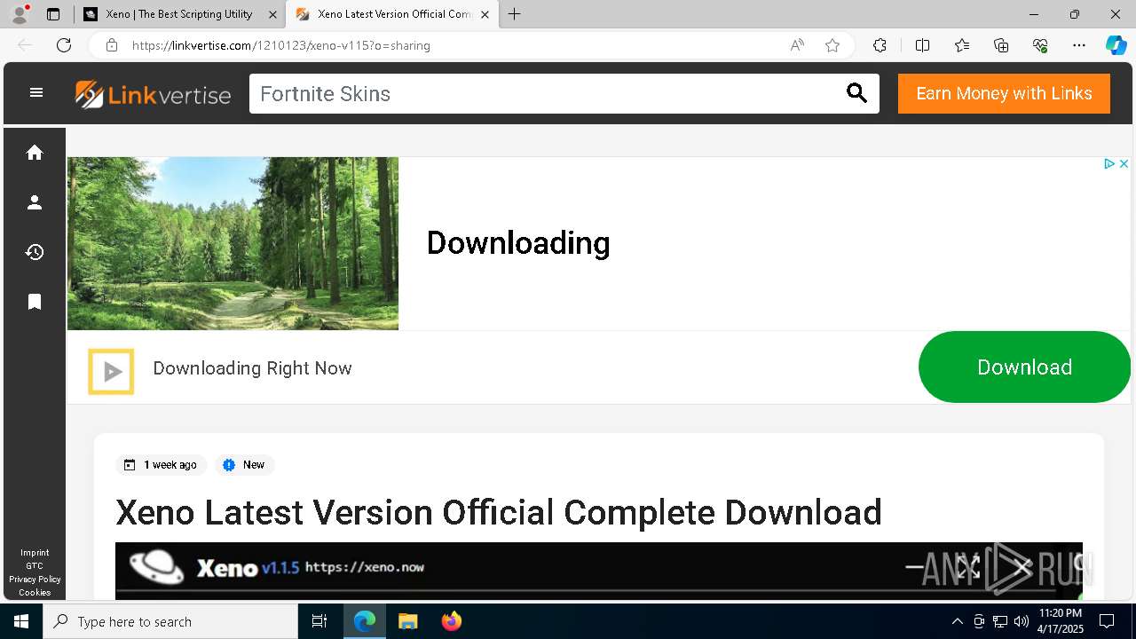Open Task View on taskbar
The height and width of the screenshot is (639, 1136).
pos(319,621)
